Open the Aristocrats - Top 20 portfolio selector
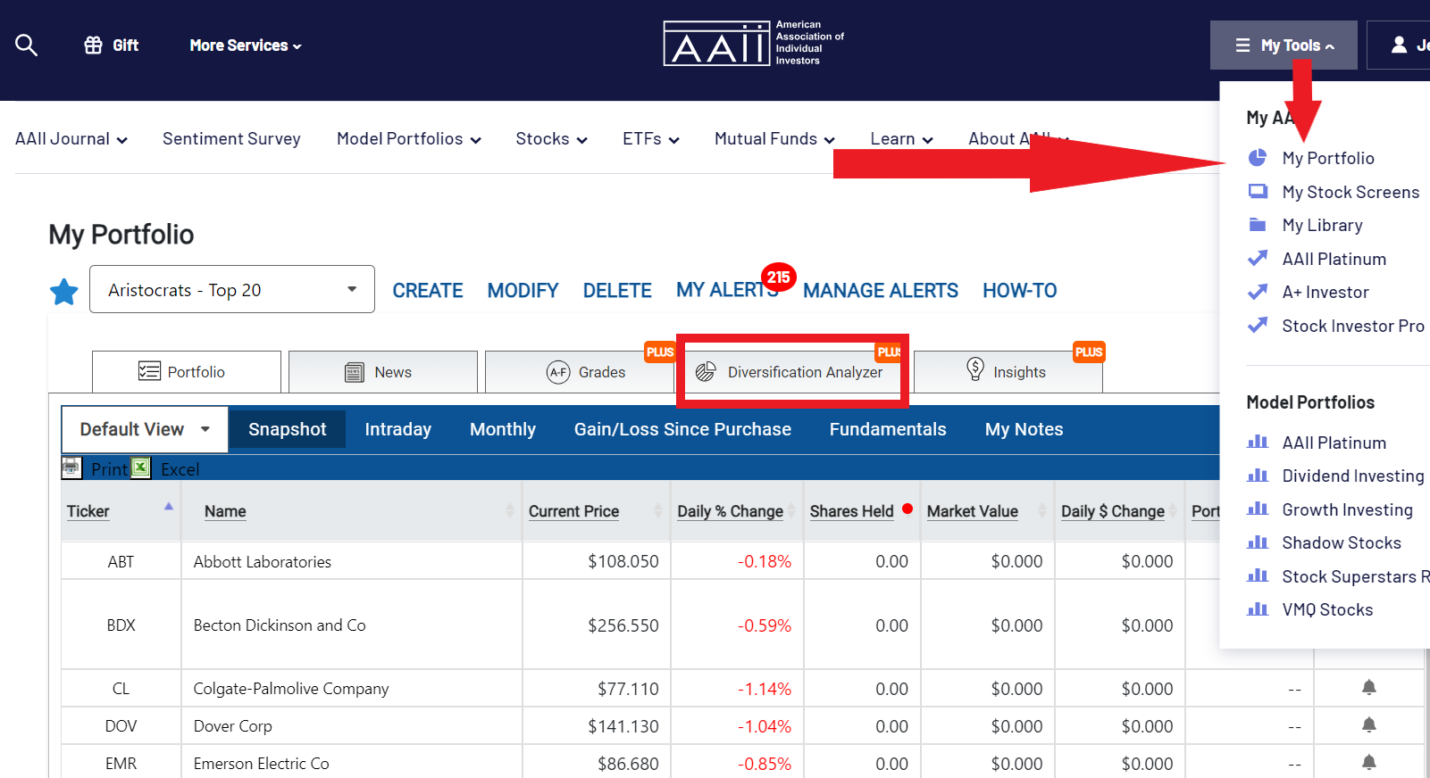 pyautogui.click(x=232, y=289)
